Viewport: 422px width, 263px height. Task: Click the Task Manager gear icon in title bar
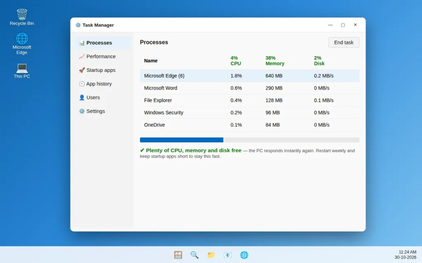78,25
